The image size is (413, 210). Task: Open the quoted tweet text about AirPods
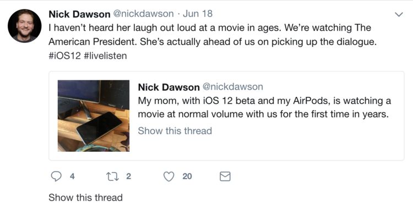pyautogui.click(x=264, y=108)
